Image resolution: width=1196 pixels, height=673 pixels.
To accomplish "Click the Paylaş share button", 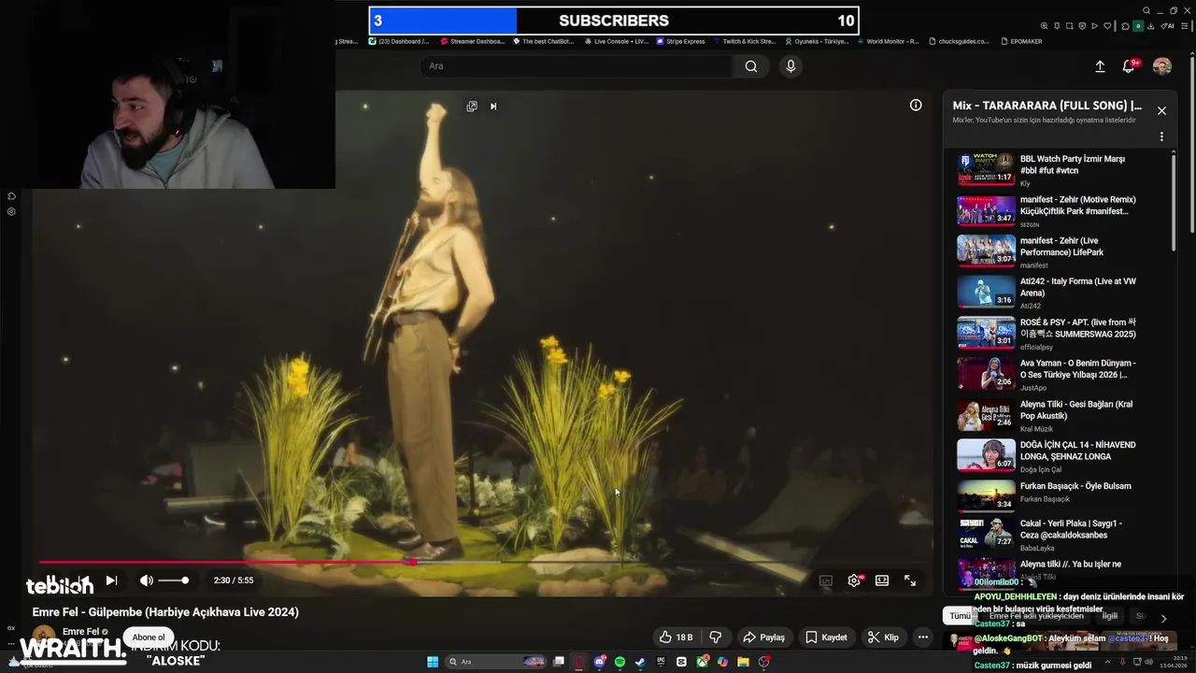I will coord(763,637).
